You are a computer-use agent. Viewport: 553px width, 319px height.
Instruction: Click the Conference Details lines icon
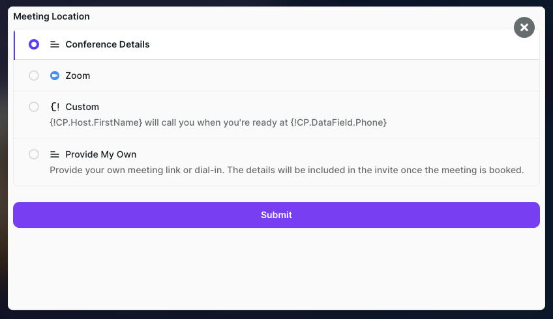pyautogui.click(x=55, y=45)
